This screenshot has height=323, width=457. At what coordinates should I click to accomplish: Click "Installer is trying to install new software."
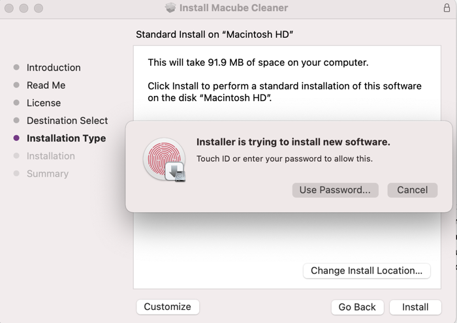293,142
